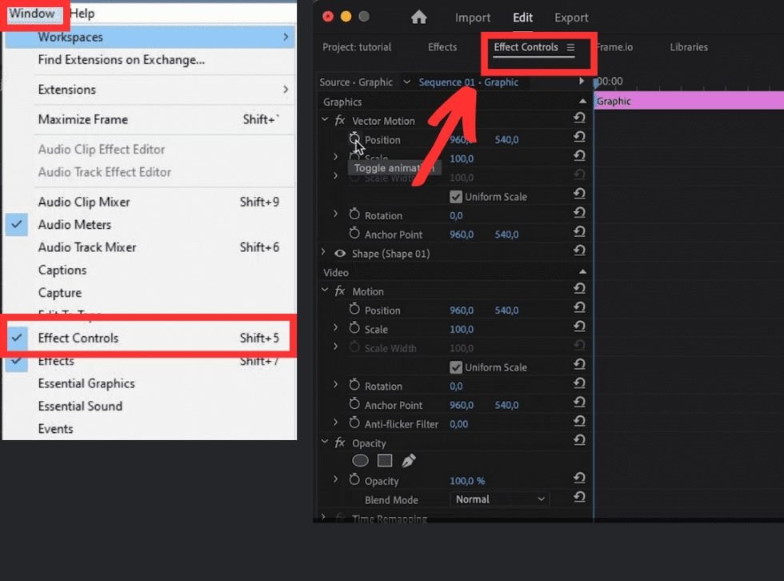Toggle animation stopwatch for Anti-flicker Filter
Screen dimensions: 784x581
354,423
